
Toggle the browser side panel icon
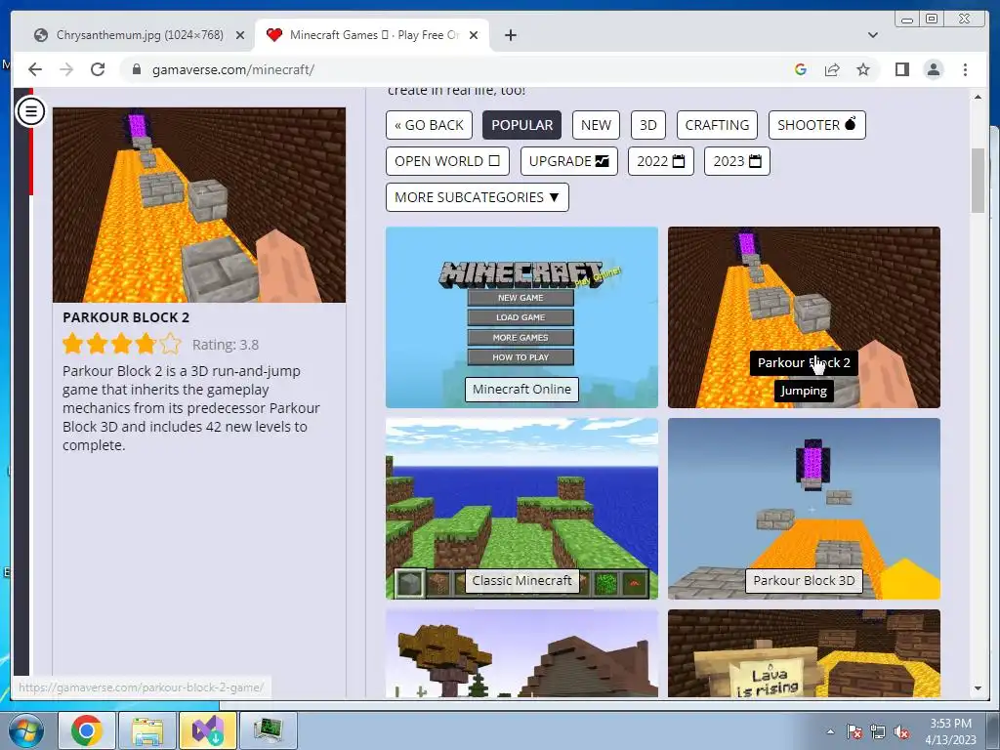click(x=901, y=69)
